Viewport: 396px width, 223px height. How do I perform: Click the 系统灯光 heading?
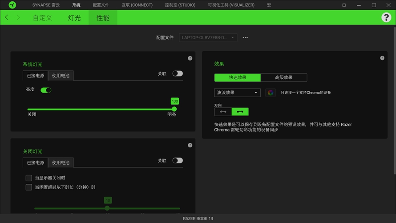pos(32,65)
